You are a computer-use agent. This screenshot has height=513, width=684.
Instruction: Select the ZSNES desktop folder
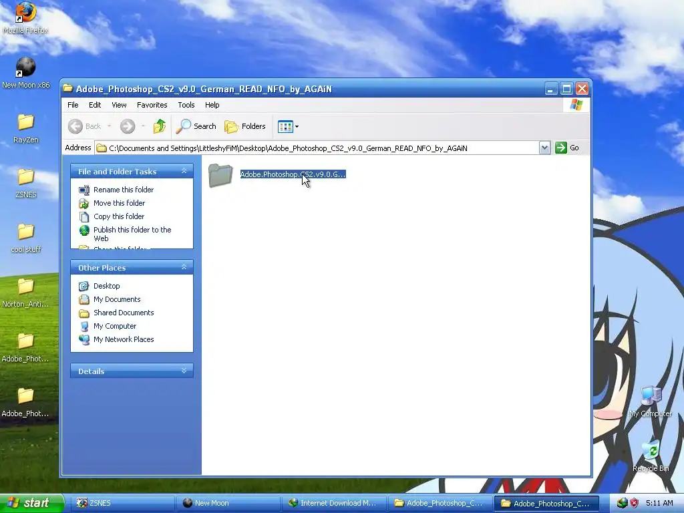[26, 183]
